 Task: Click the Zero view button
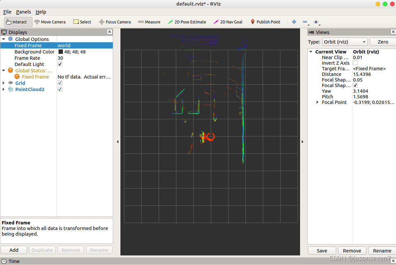(x=383, y=42)
